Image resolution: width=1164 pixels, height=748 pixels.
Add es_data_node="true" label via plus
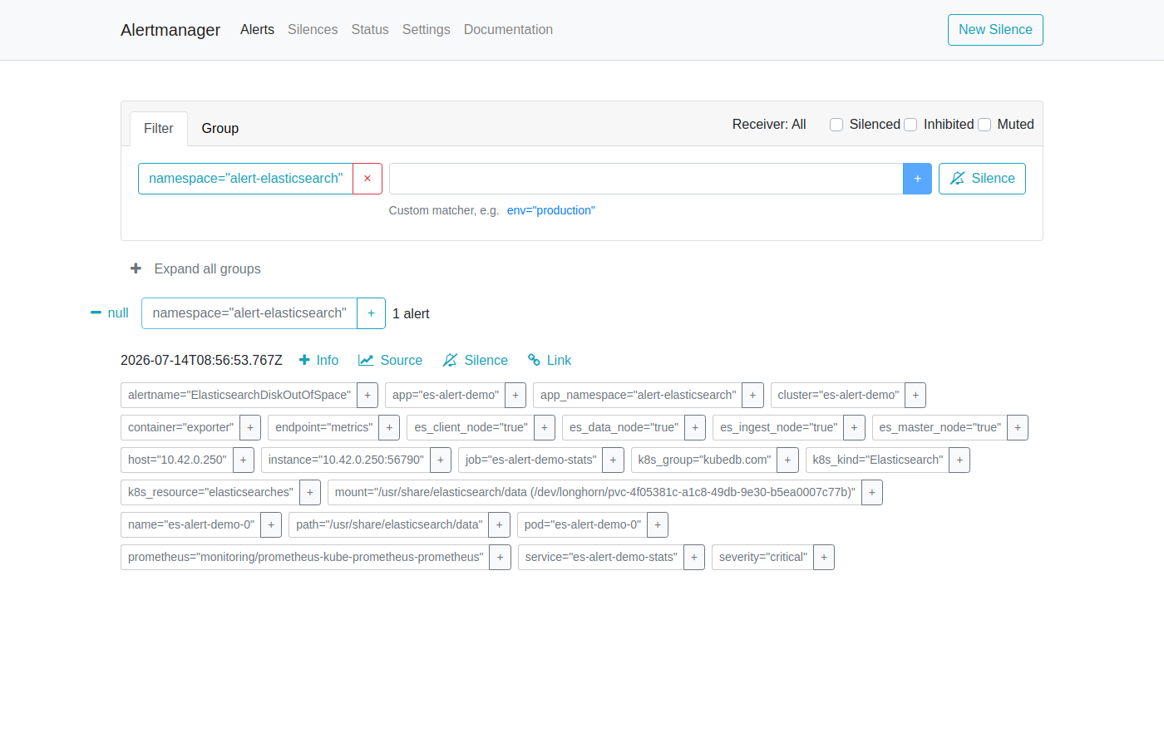[x=695, y=427]
